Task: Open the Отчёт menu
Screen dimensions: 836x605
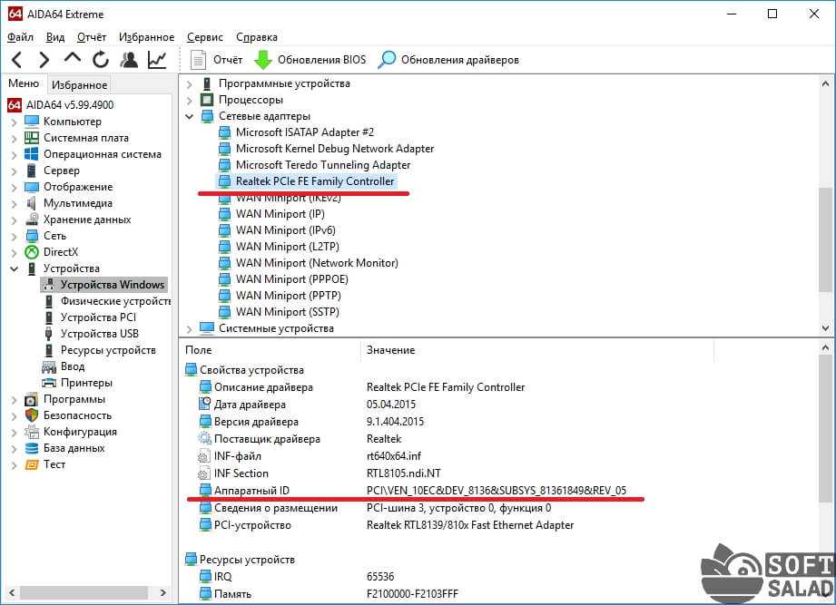Action: point(91,37)
